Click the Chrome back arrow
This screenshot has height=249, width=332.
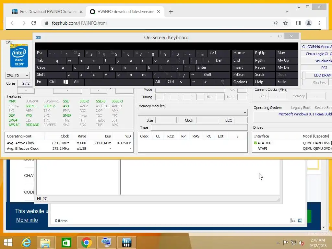13,23
